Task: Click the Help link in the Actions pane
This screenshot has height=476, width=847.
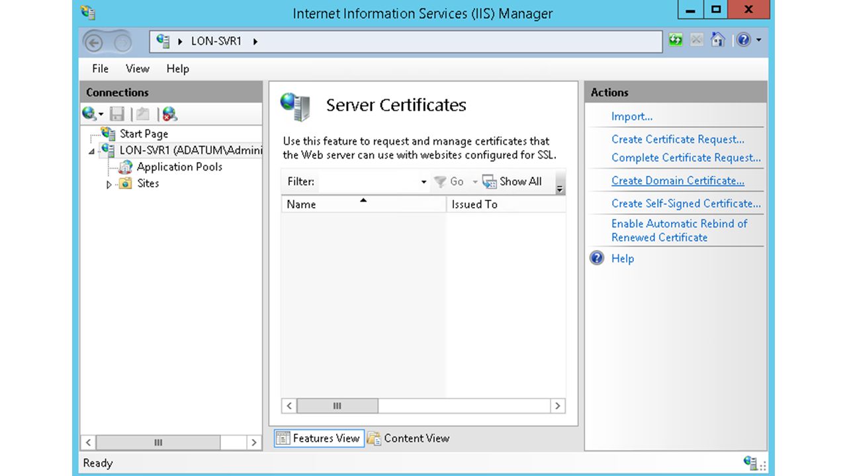Action: point(623,258)
